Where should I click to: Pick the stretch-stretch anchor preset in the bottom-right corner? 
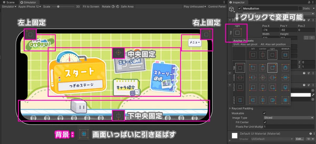[285, 100]
